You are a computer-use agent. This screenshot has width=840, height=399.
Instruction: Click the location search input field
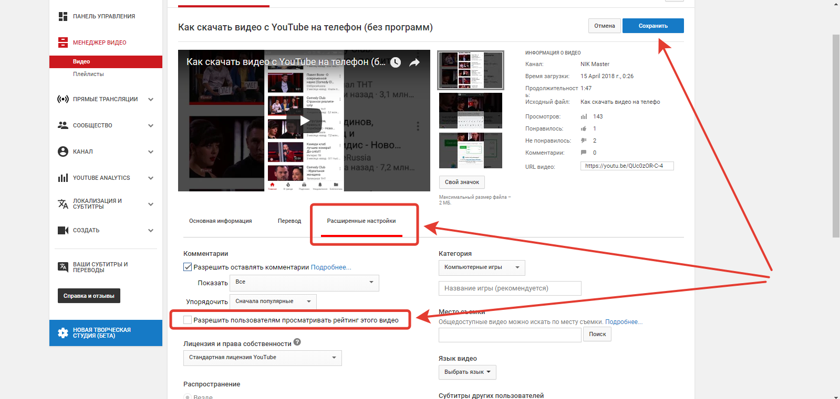(x=510, y=335)
